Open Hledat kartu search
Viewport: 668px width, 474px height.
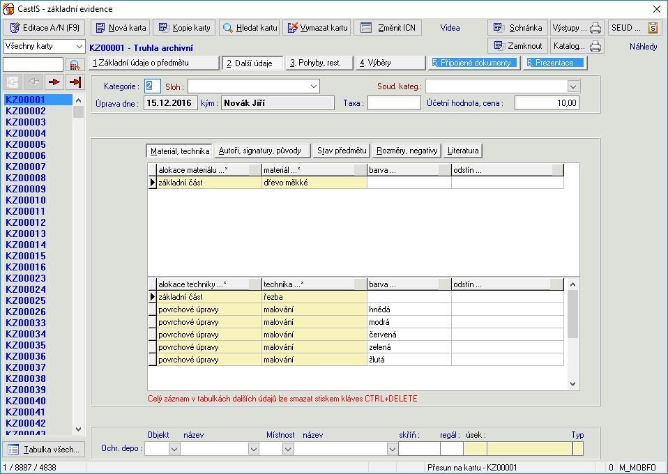click(x=250, y=28)
